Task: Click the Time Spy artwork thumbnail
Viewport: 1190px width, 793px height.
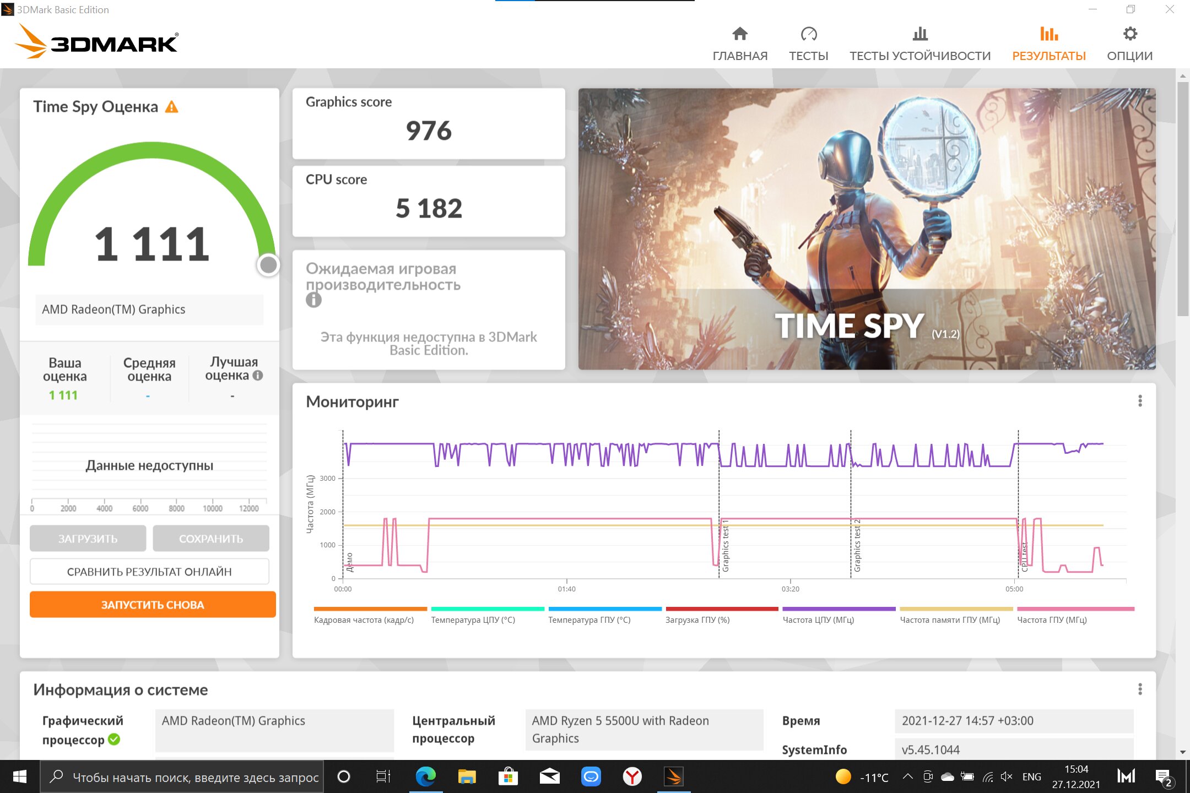Action: click(x=866, y=229)
